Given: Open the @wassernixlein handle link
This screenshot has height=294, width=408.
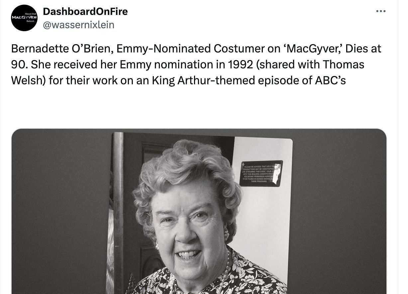Looking at the screenshot, I should (x=78, y=25).
